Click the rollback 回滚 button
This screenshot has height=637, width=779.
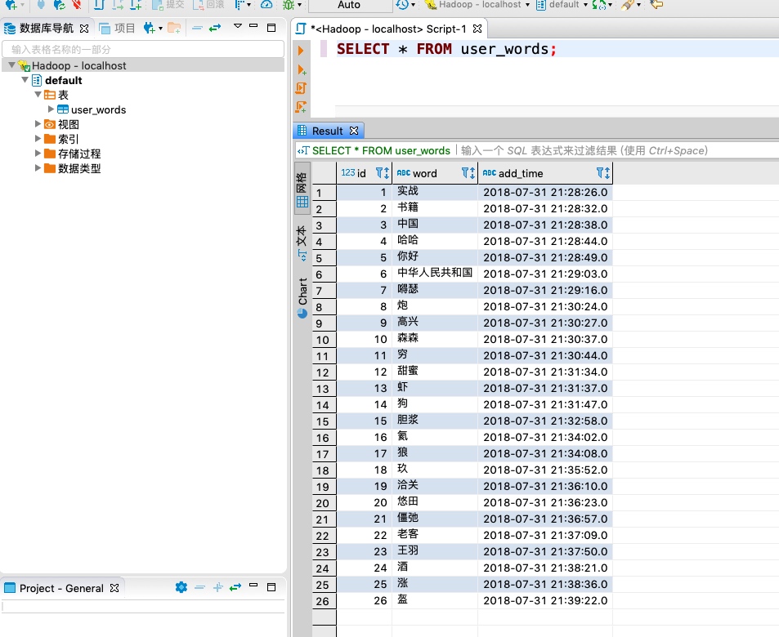pos(208,4)
